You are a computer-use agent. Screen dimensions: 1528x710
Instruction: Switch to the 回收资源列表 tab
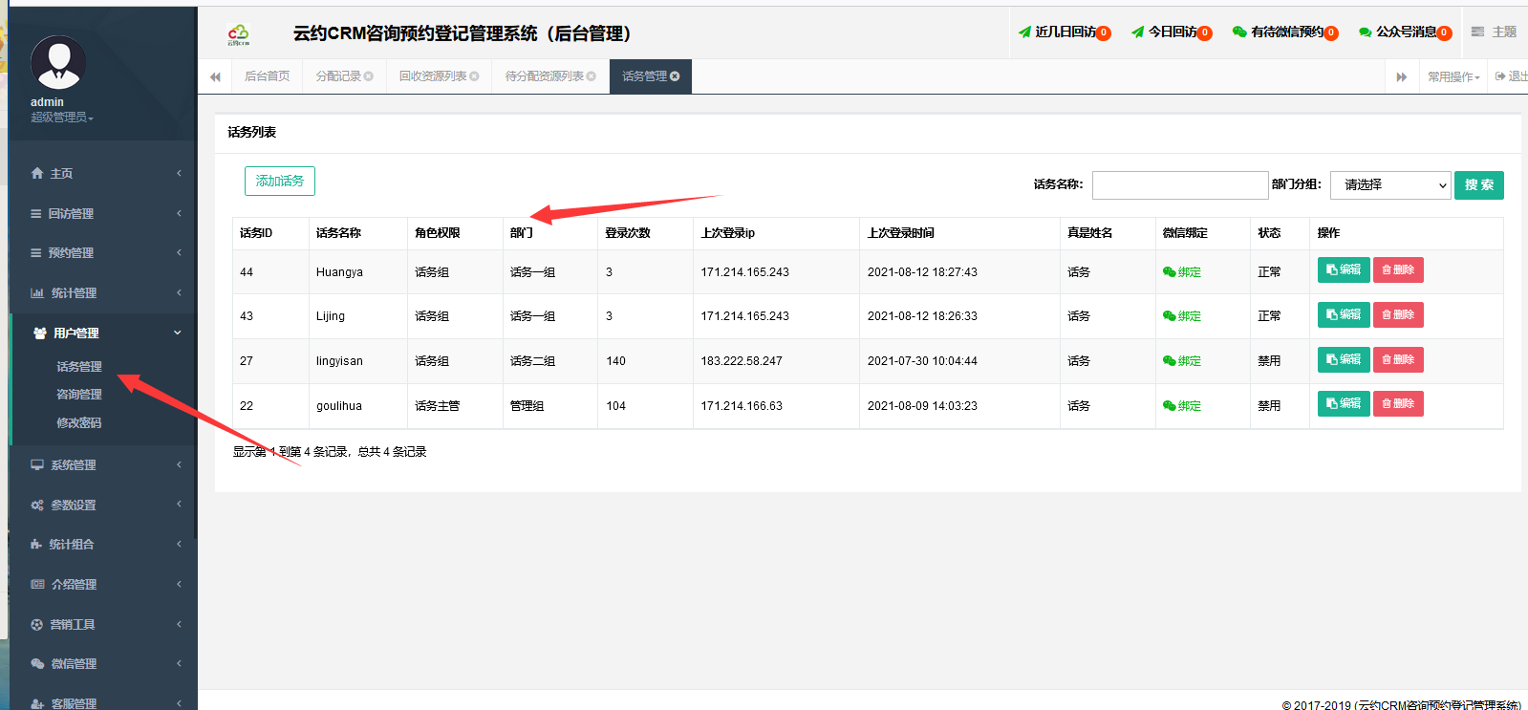[433, 76]
